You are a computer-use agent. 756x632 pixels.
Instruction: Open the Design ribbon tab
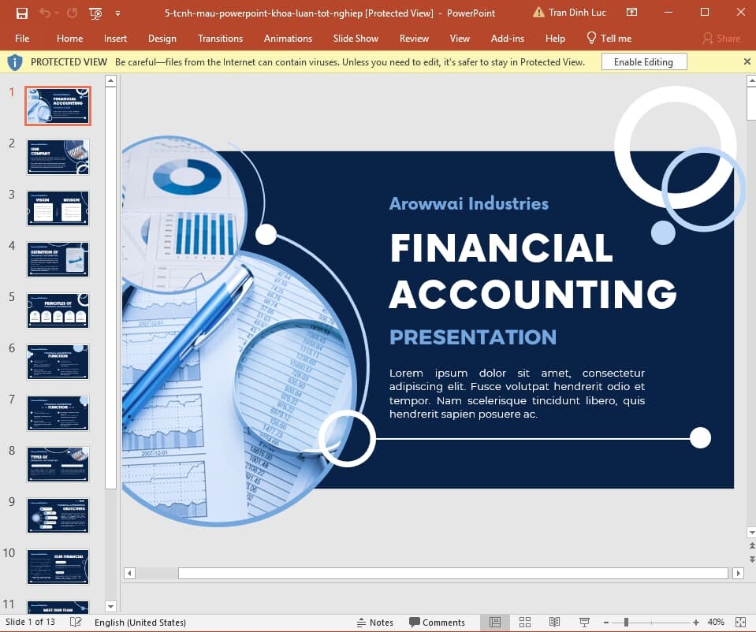(162, 38)
